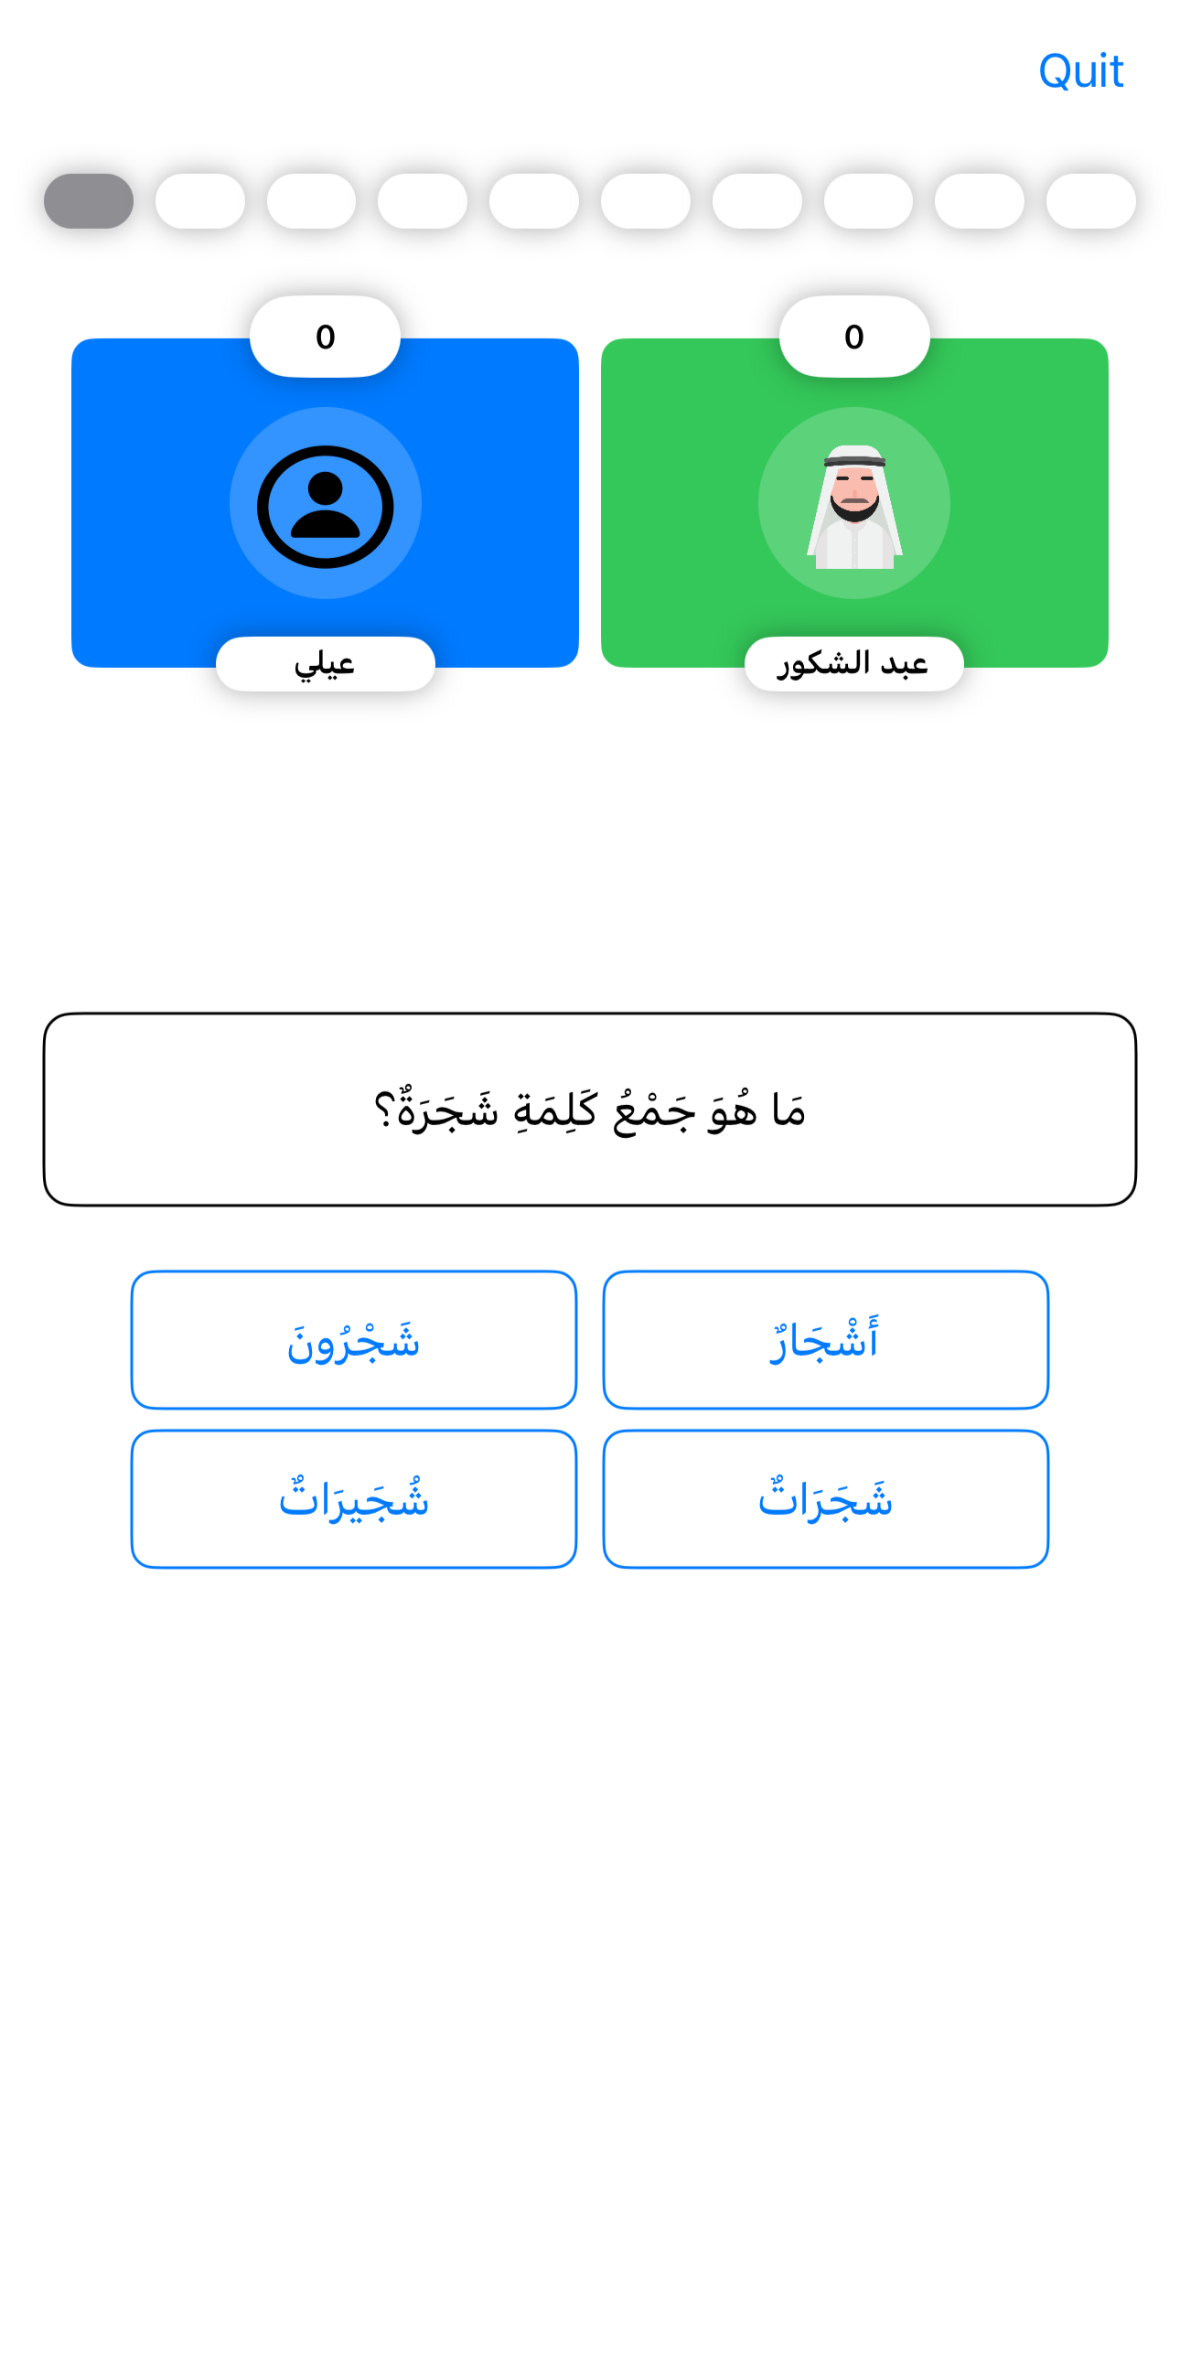Choose answer شَجْرُونَ
This screenshot has height=2360, width=1180.
(354, 1339)
